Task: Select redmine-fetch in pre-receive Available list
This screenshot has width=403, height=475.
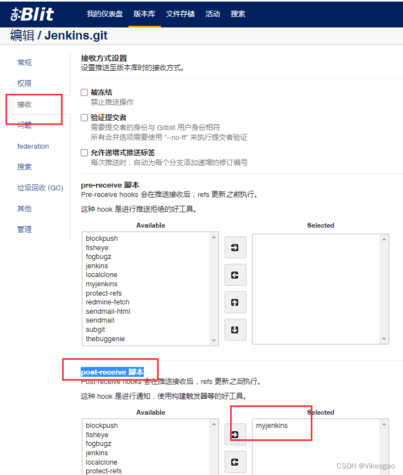Action: [x=108, y=302]
